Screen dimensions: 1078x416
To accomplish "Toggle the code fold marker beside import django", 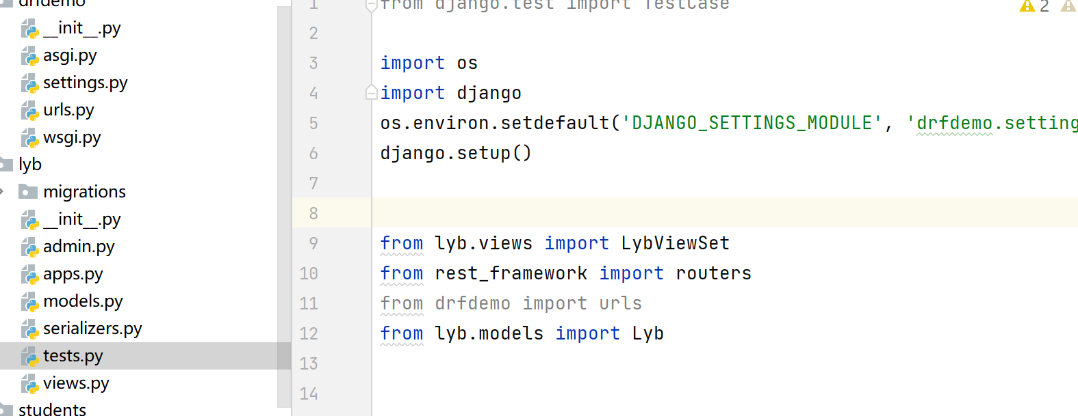I will [372, 92].
